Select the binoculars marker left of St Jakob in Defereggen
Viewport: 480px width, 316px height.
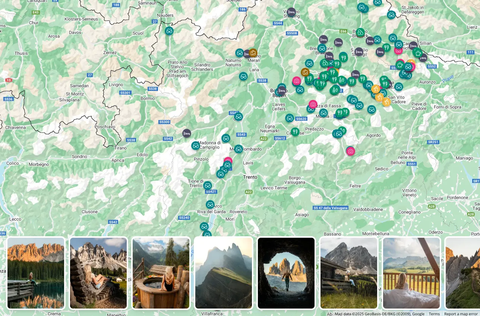pyautogui.click(x=391, y=15)
